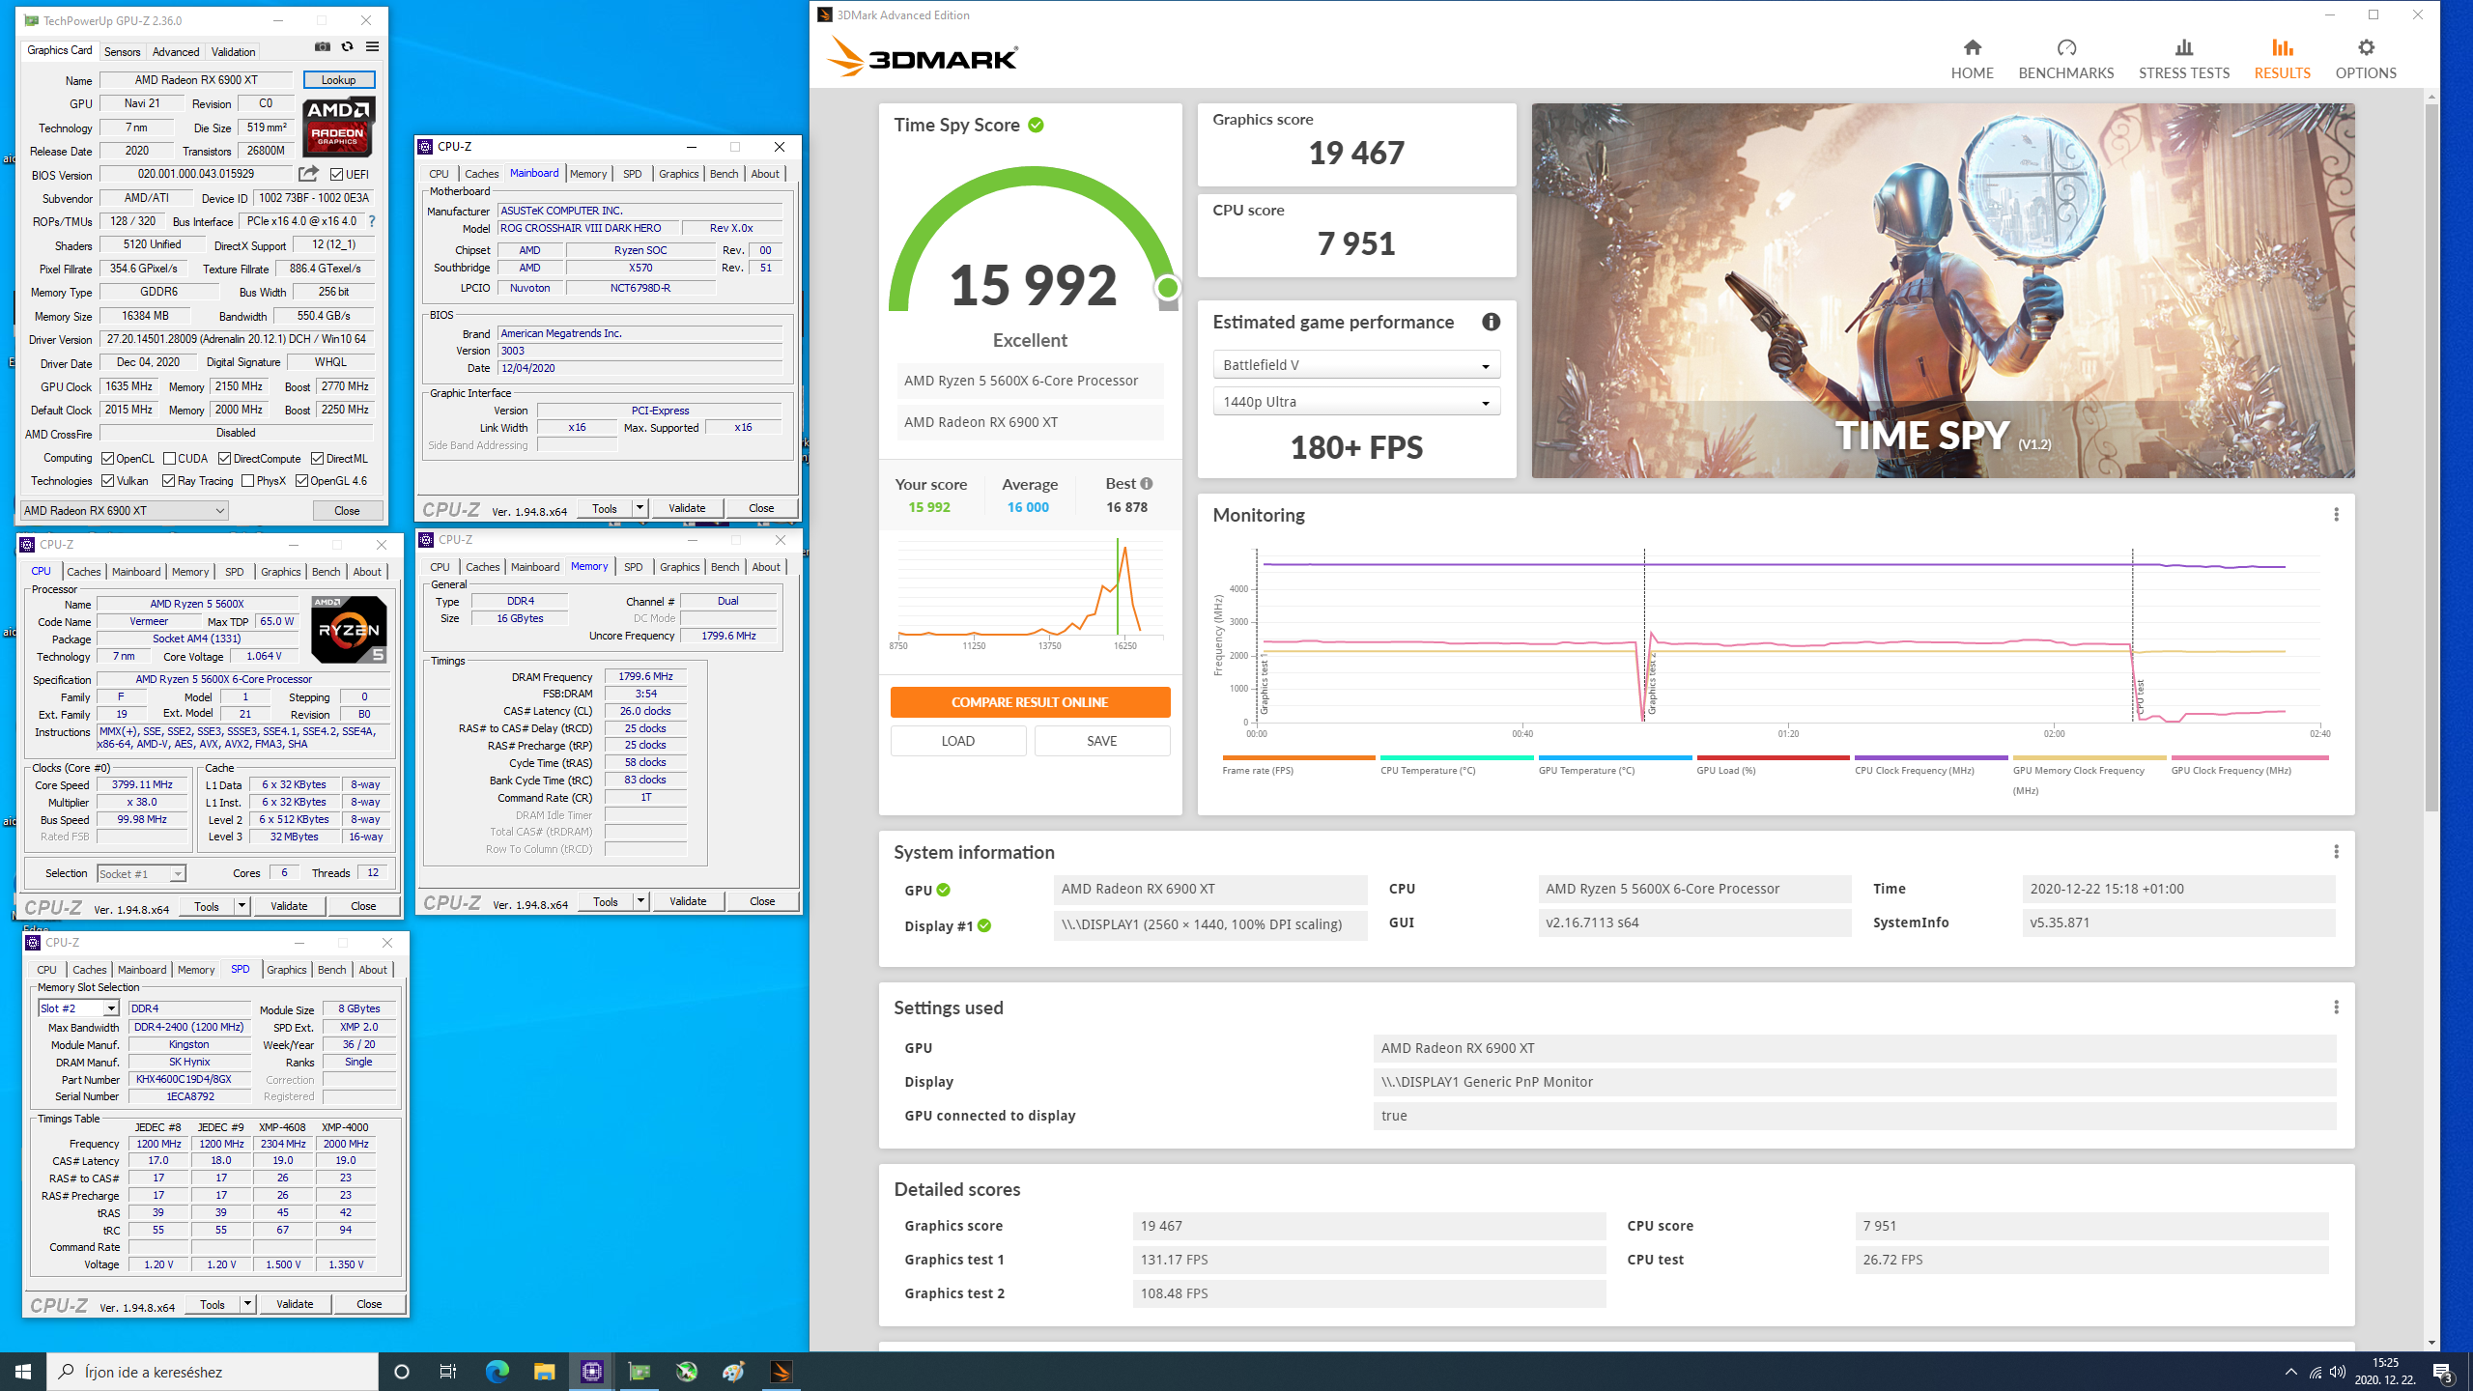Image resolution: width=2473 pixels, height=1391 pixels.
Task: Open 3DMark RESULTS navigation icon
Action: (2282, 59)
